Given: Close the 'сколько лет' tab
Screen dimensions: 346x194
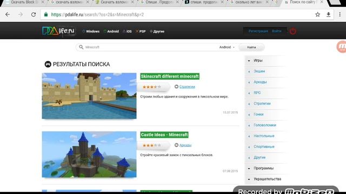Looking at the screenshot, I should click(267, 2).
